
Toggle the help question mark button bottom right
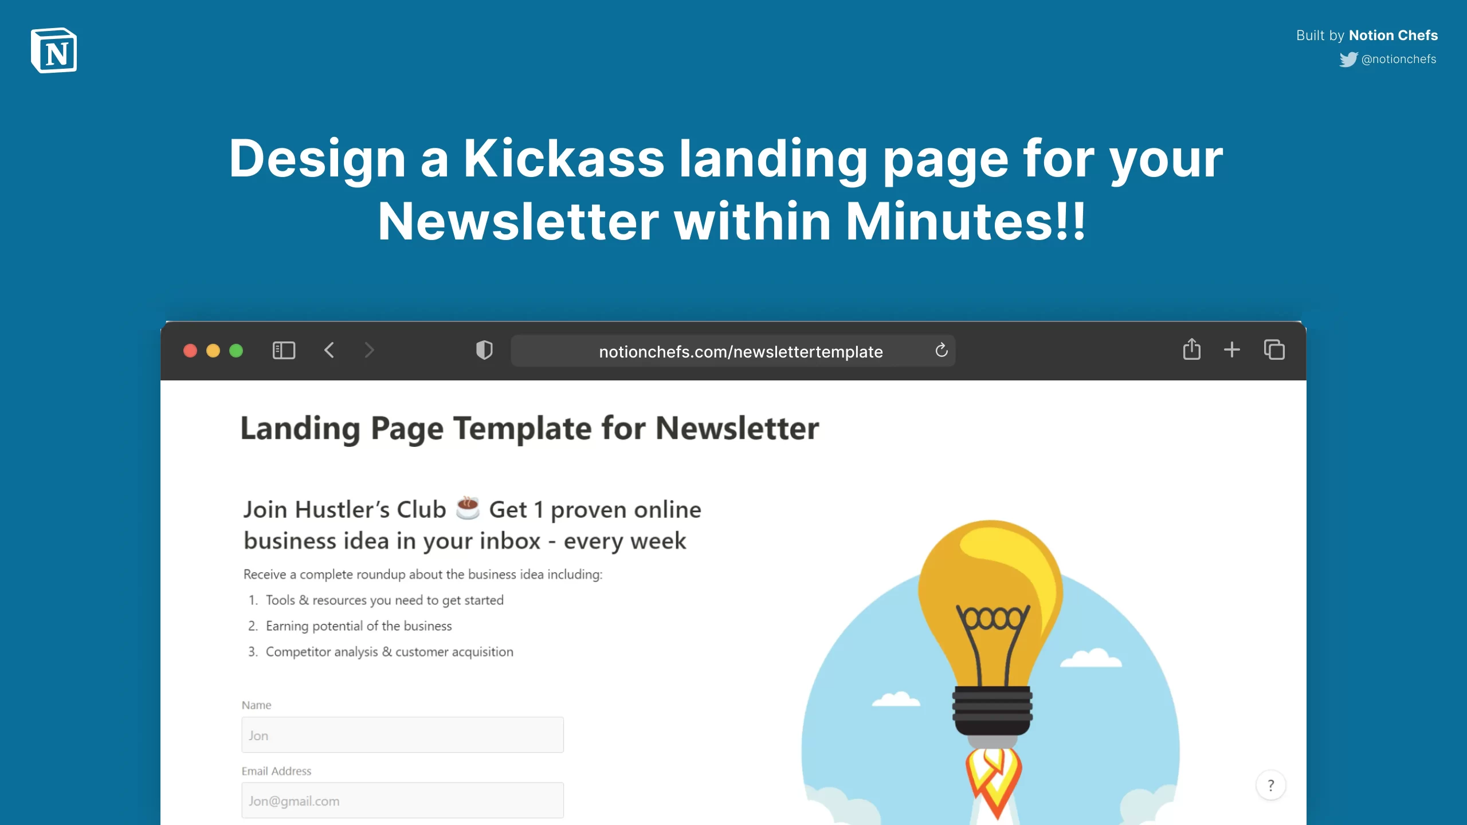tap(1272, 785)
